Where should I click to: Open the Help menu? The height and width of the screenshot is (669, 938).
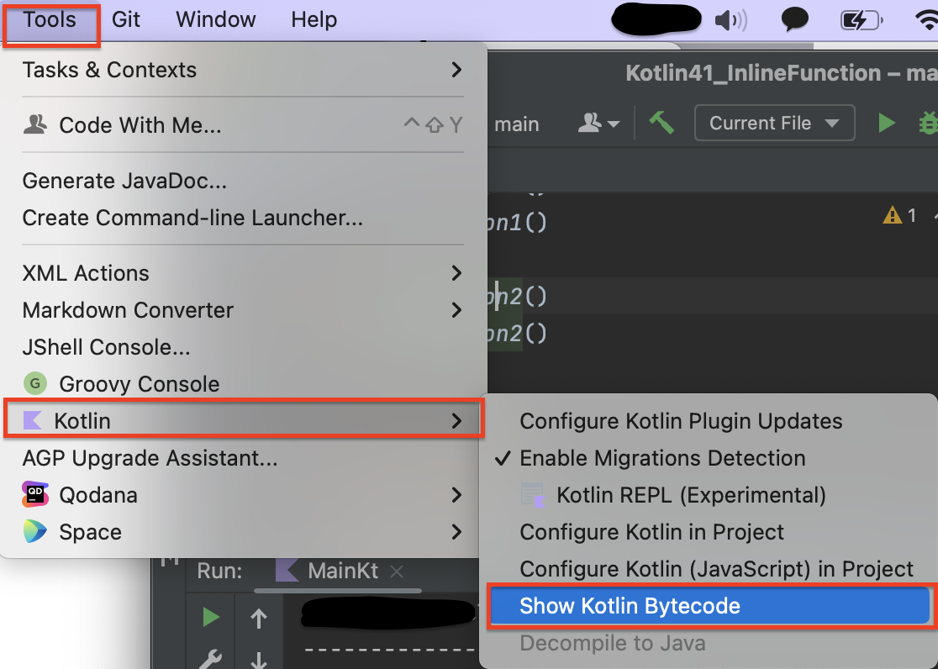click(314, 19)
